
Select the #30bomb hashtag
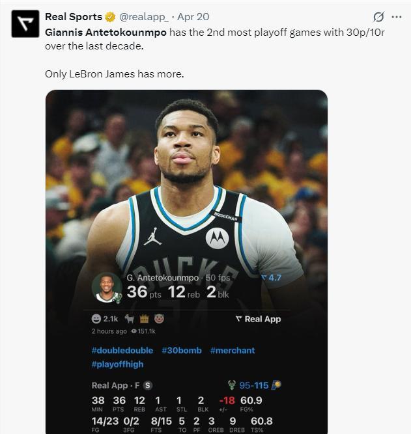[x=182, y=350]
